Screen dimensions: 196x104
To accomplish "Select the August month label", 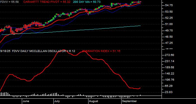I will point(94,101).
